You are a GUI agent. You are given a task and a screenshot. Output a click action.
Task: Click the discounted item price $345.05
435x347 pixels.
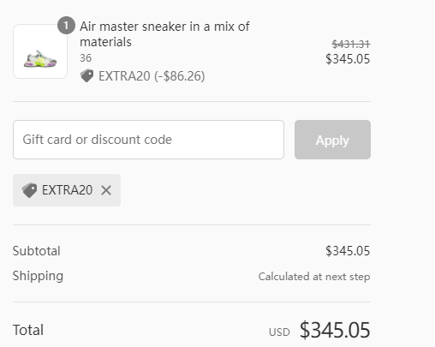coord(348,59)
